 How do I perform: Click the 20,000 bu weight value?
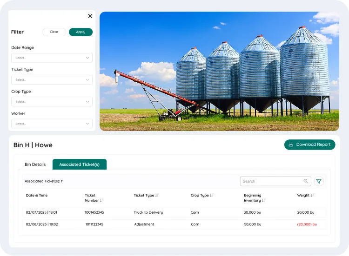coord(306,212)
